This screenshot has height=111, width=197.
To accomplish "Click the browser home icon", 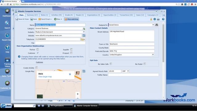I will [11, 4].
